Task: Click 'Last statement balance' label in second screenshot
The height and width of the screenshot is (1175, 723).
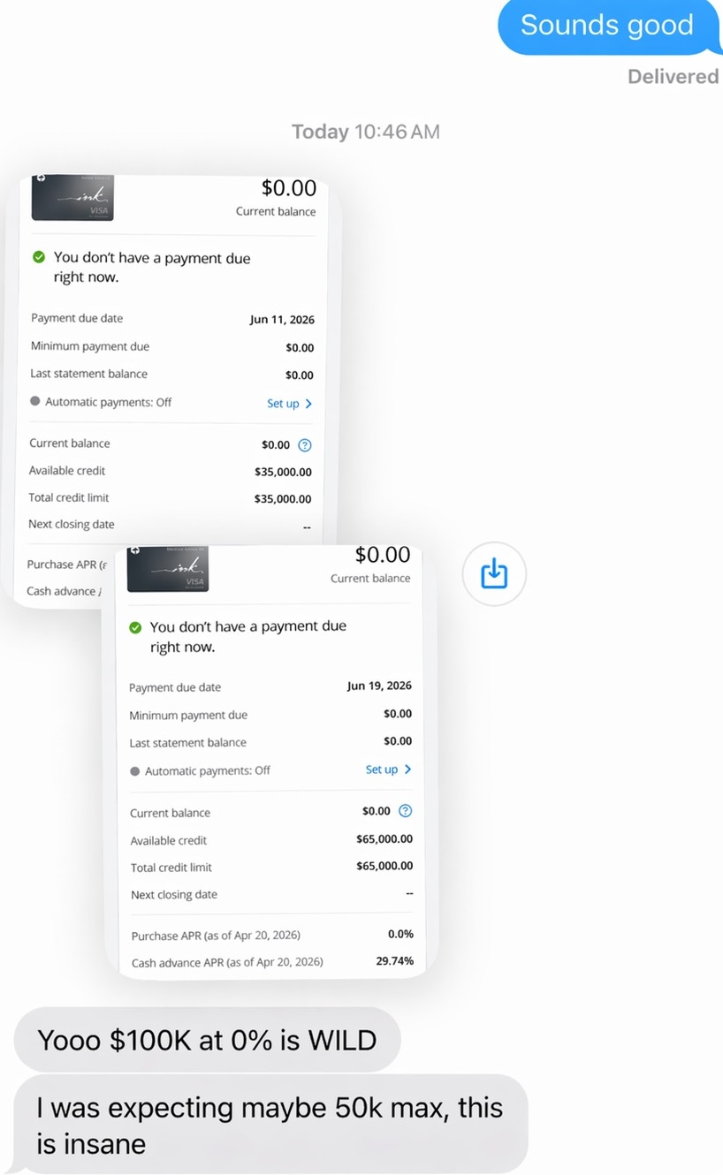Action: click(188, 743)
